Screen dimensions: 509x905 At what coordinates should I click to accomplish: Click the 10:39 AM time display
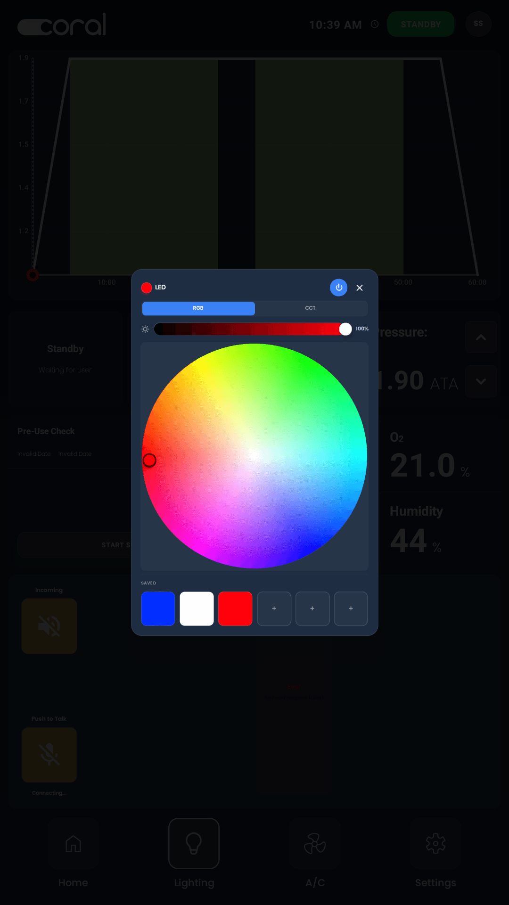(x=336, y=25)
